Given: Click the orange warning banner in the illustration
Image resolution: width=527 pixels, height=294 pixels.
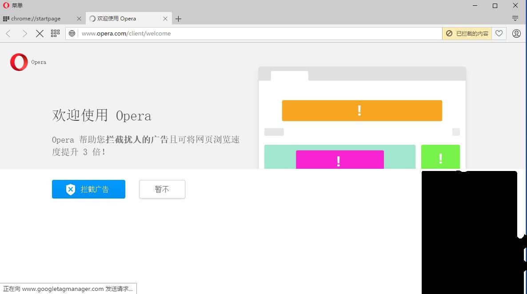Looking at the screenshot, I should tap(361, 111).
